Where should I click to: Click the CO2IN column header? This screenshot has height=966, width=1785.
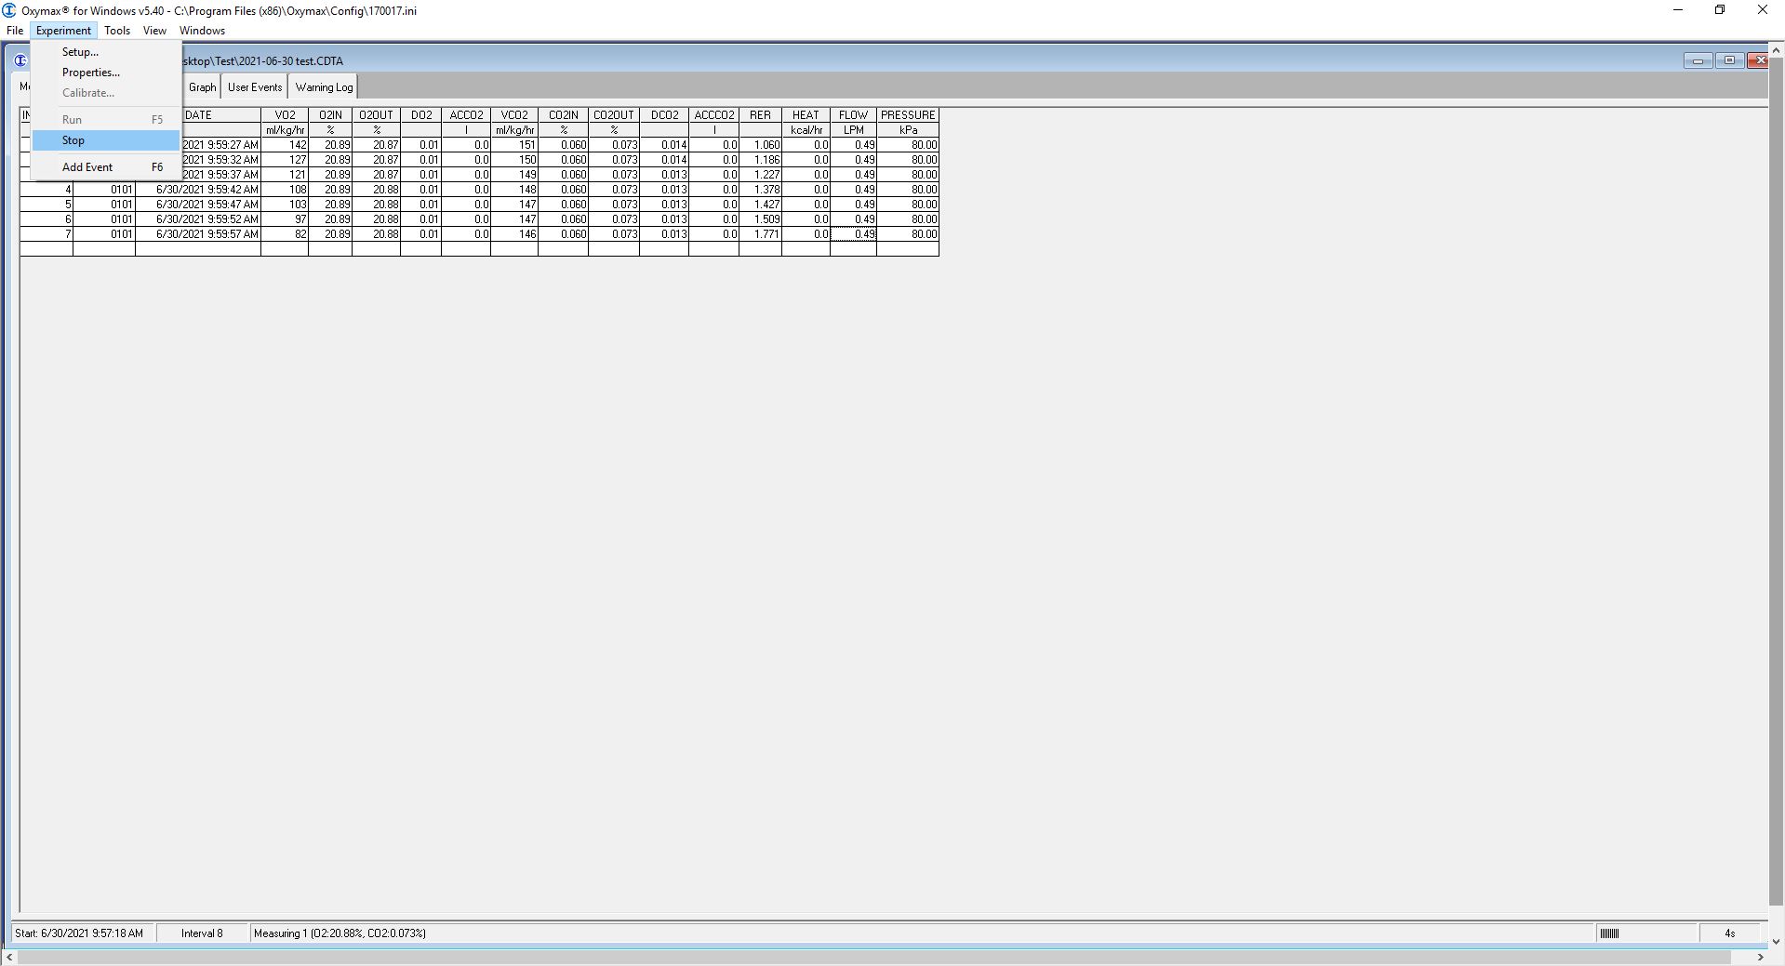tap(564, 115)
